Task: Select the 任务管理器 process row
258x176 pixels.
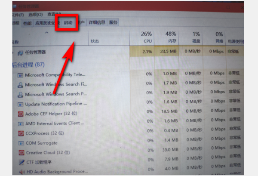Action: 128,52
